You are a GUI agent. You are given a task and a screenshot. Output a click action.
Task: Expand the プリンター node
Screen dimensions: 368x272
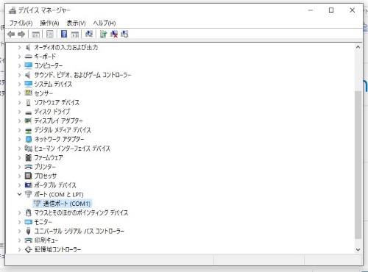coord(19,167)
